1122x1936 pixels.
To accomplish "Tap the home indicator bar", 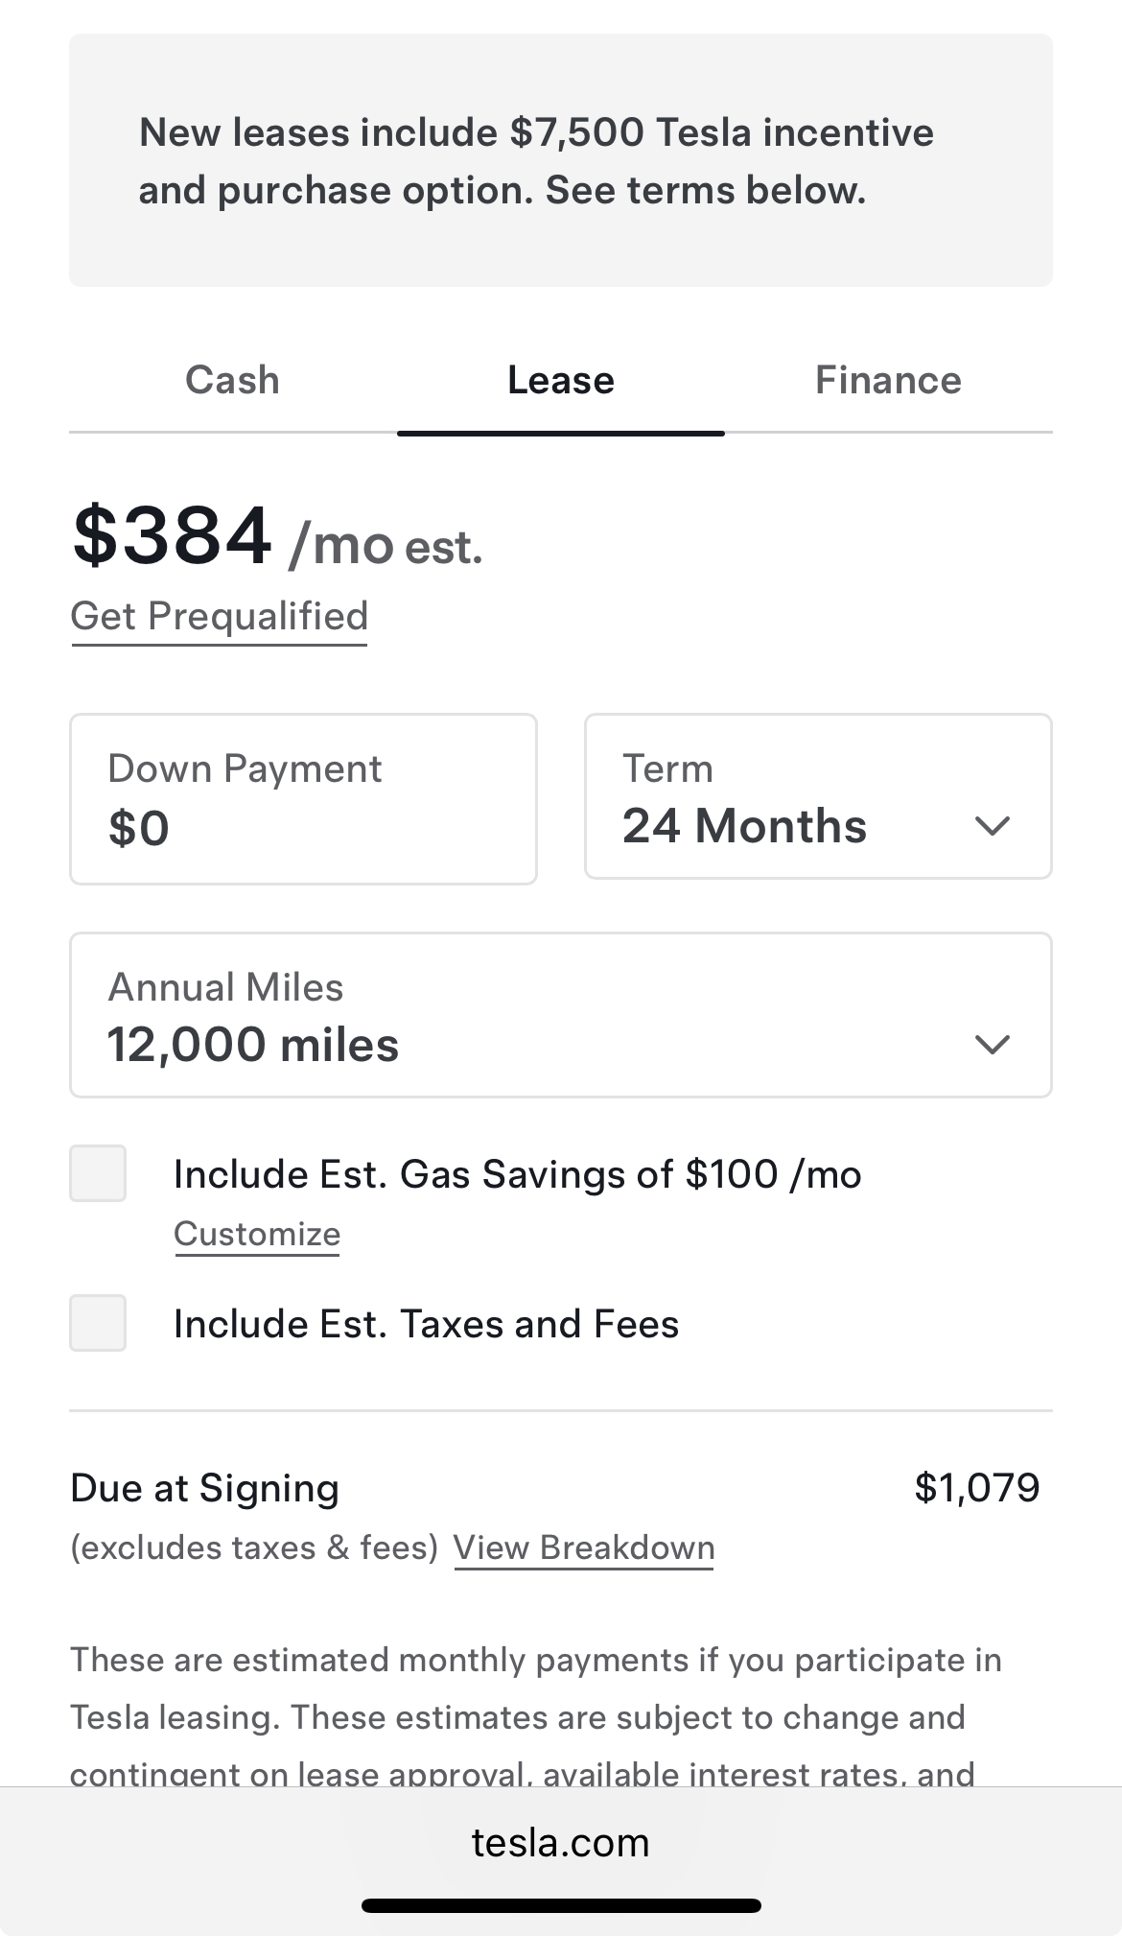I will click(x=561, y=1906).
